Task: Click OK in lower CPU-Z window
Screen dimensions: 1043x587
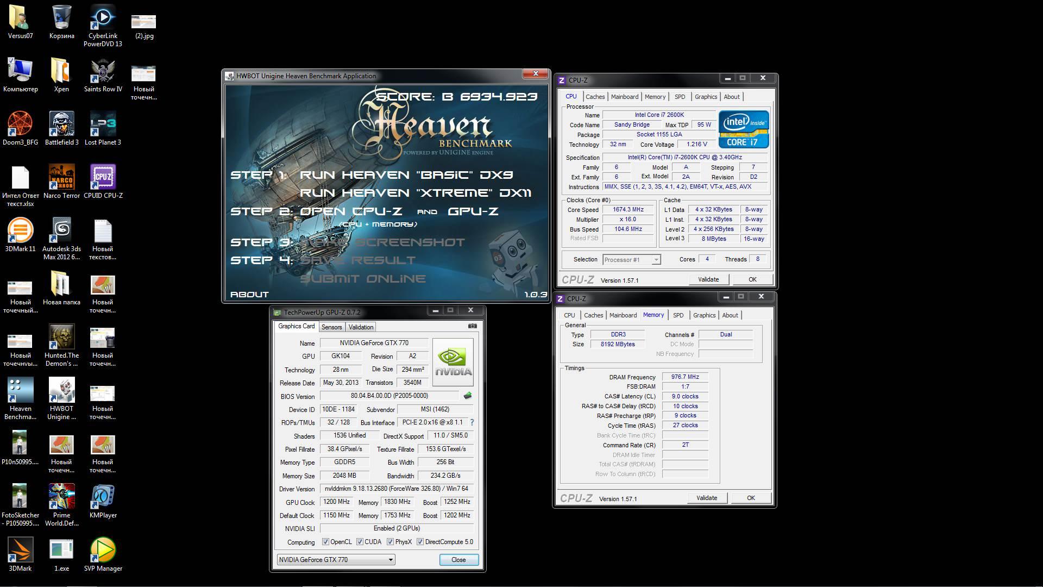Action: pyautogui.click(x=751, y=498)
